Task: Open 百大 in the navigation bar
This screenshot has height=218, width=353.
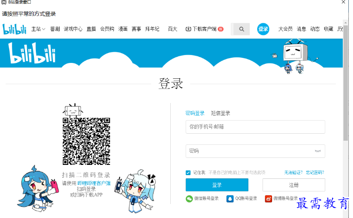Action: 173,29
